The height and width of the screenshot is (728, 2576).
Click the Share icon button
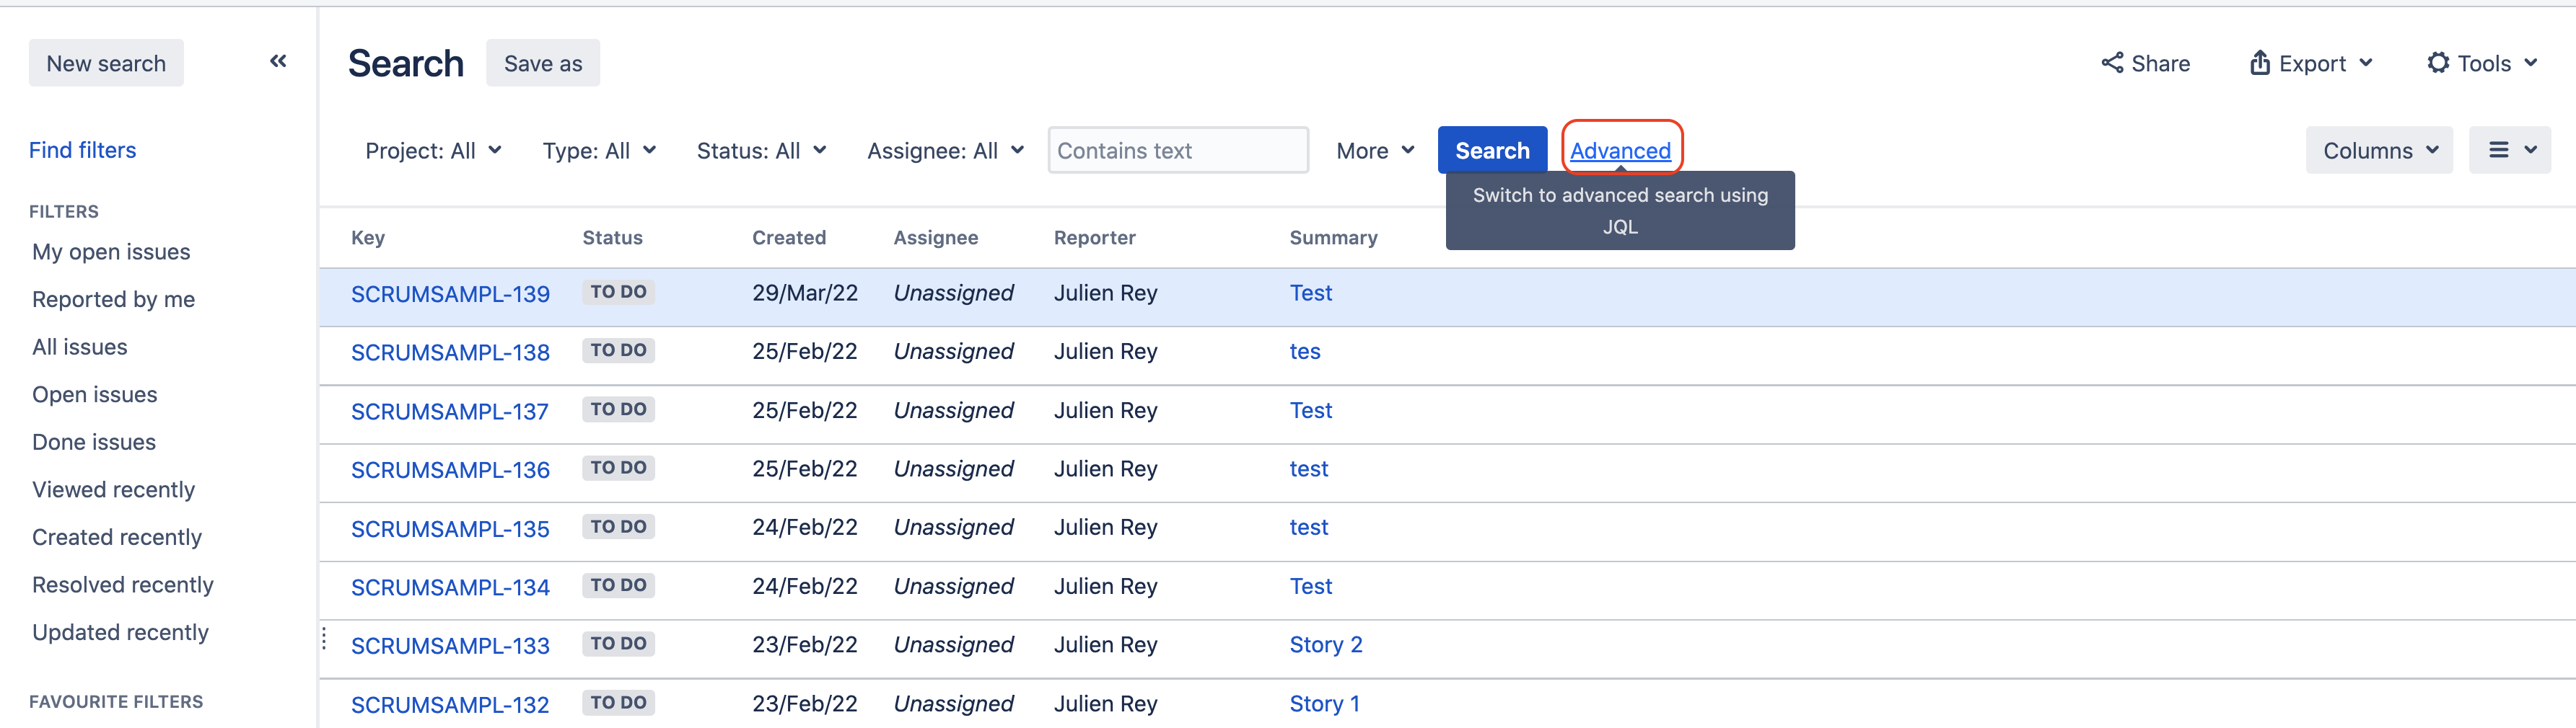(x=2145, y=64)
